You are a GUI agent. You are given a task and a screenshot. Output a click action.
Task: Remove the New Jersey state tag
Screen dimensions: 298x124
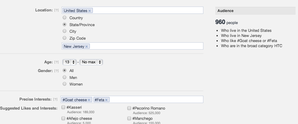87,47
